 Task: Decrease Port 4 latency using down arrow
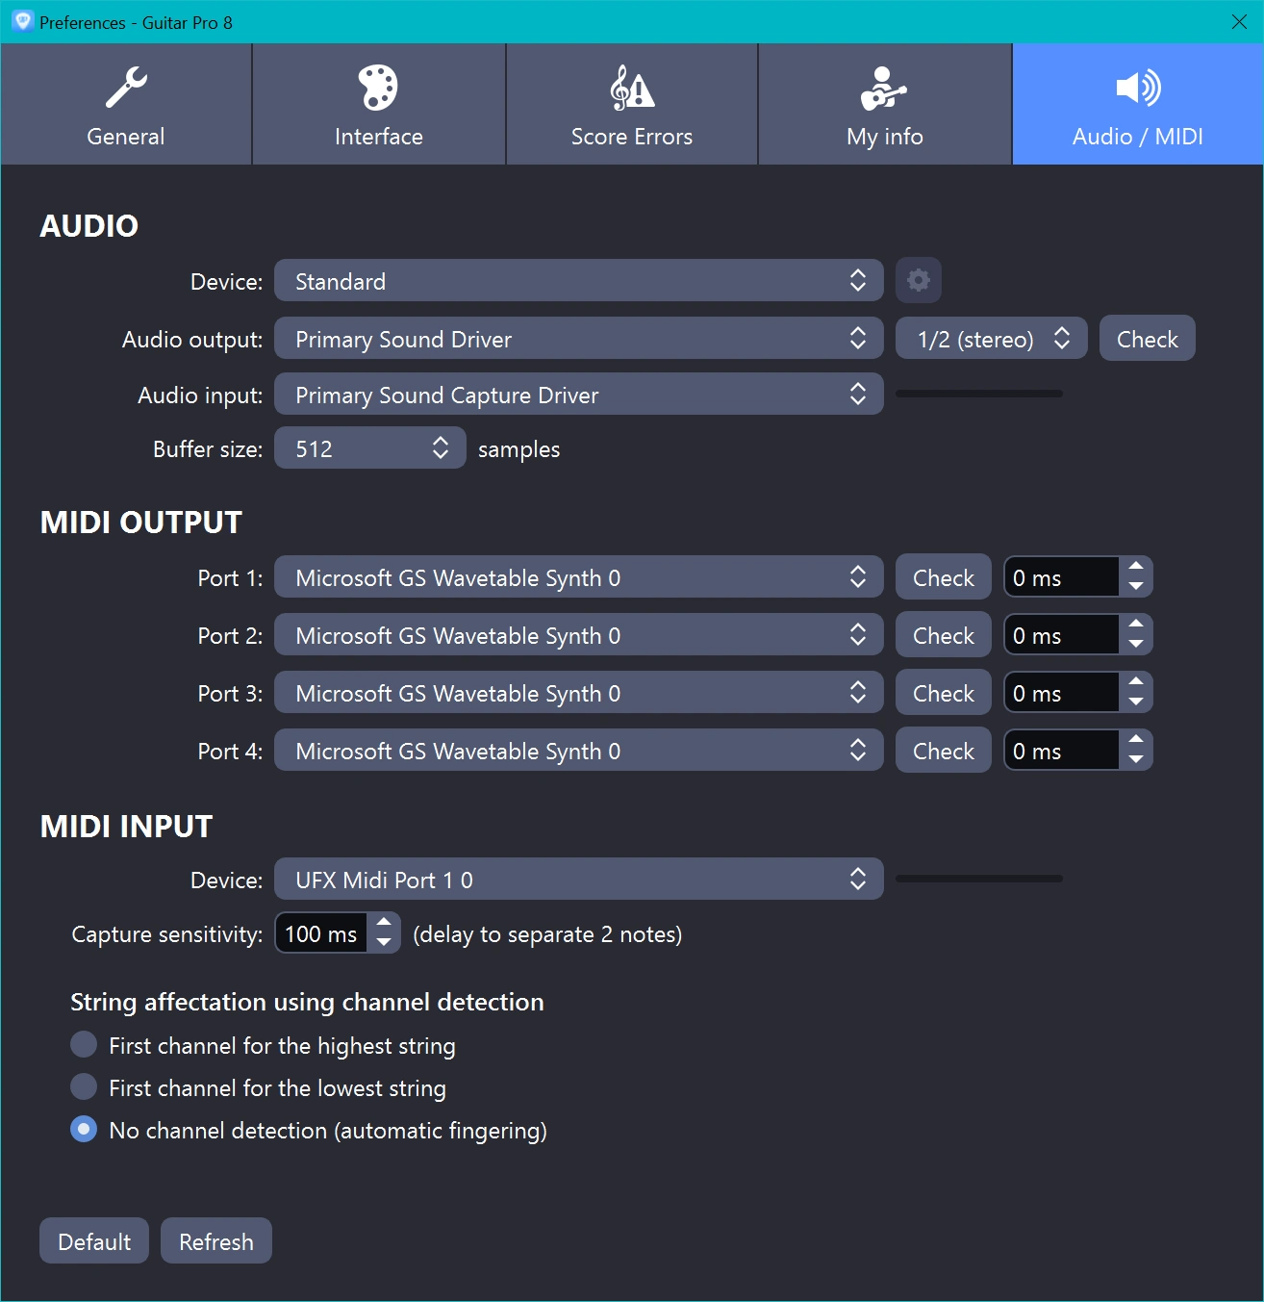tap(1136, 760)
